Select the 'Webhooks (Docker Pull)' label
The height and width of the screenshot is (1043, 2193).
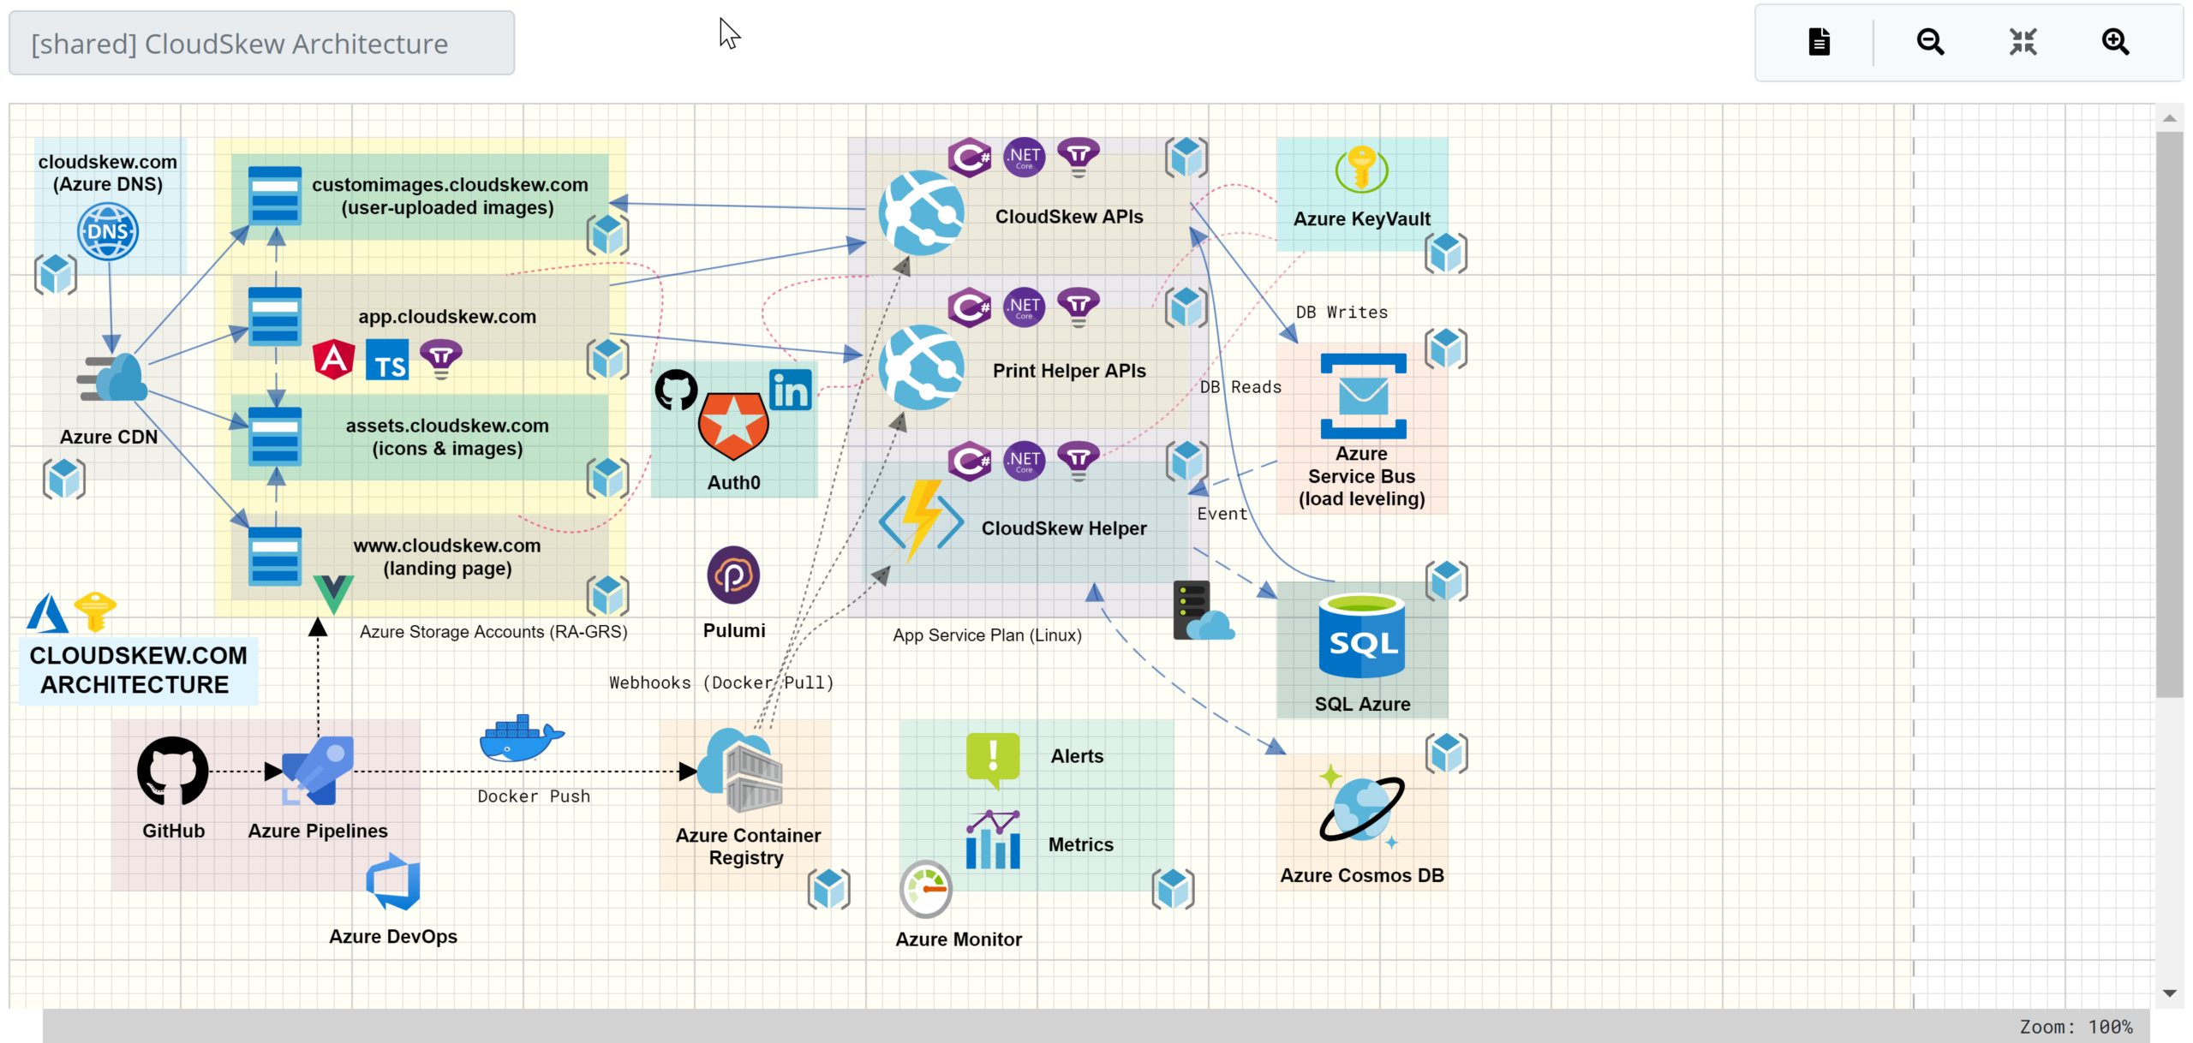[721, 682]
